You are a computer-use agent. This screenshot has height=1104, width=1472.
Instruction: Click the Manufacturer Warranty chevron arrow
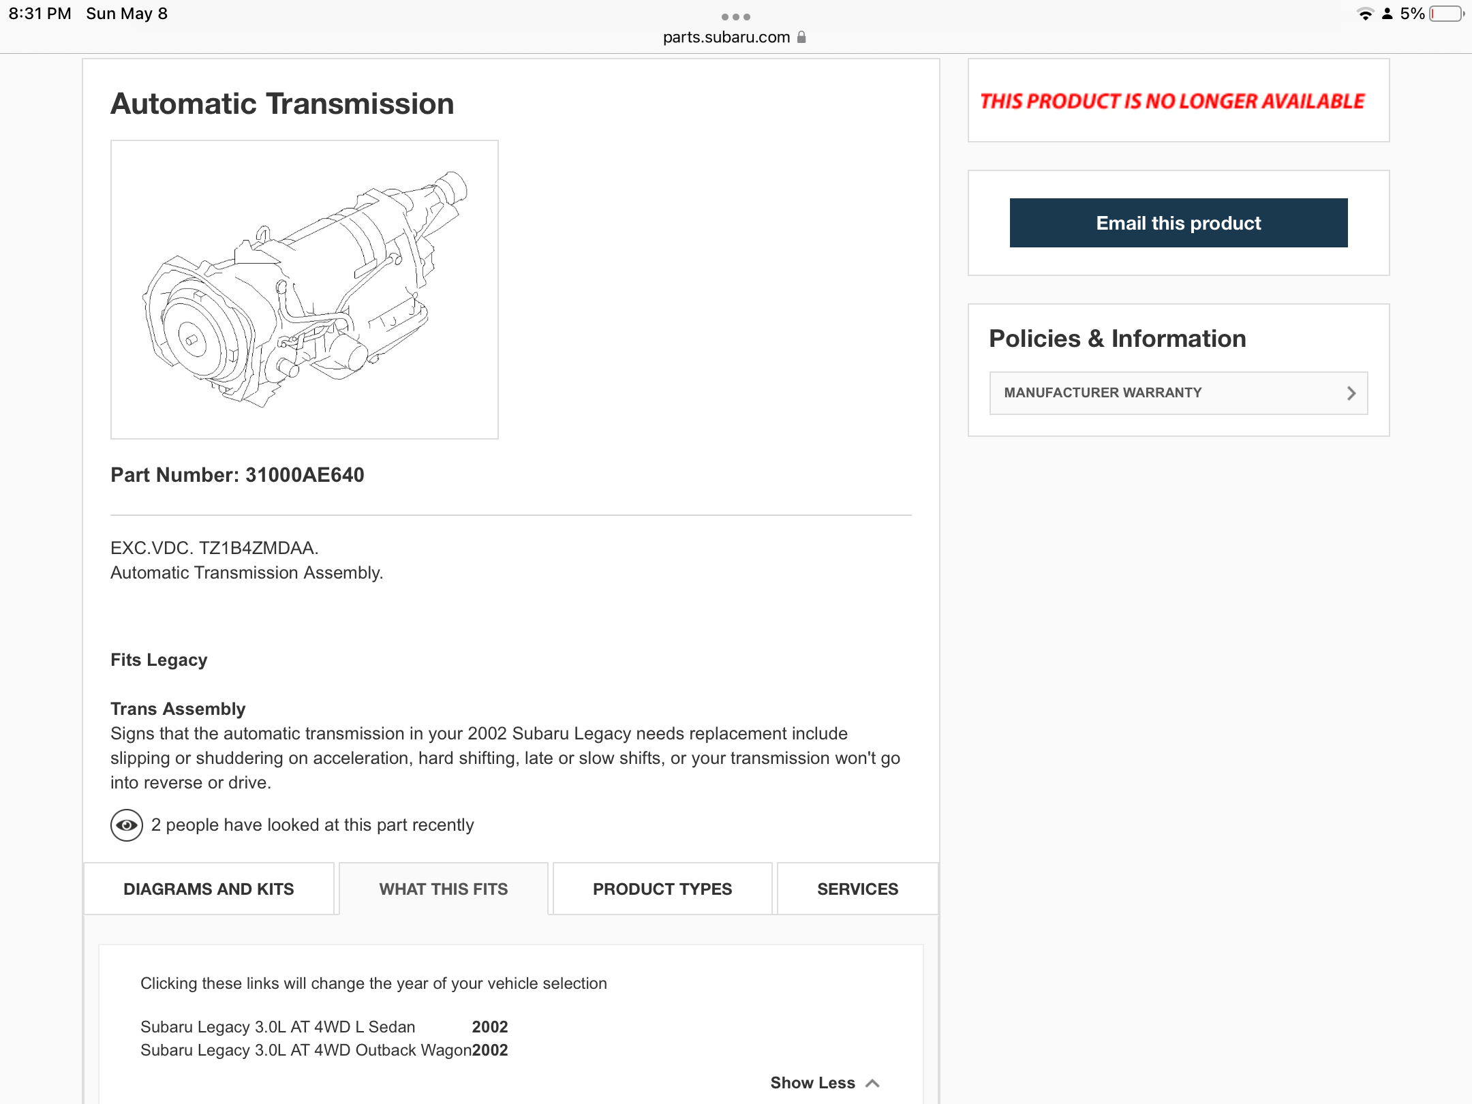pyautogui.click(x=1351, y=393)
